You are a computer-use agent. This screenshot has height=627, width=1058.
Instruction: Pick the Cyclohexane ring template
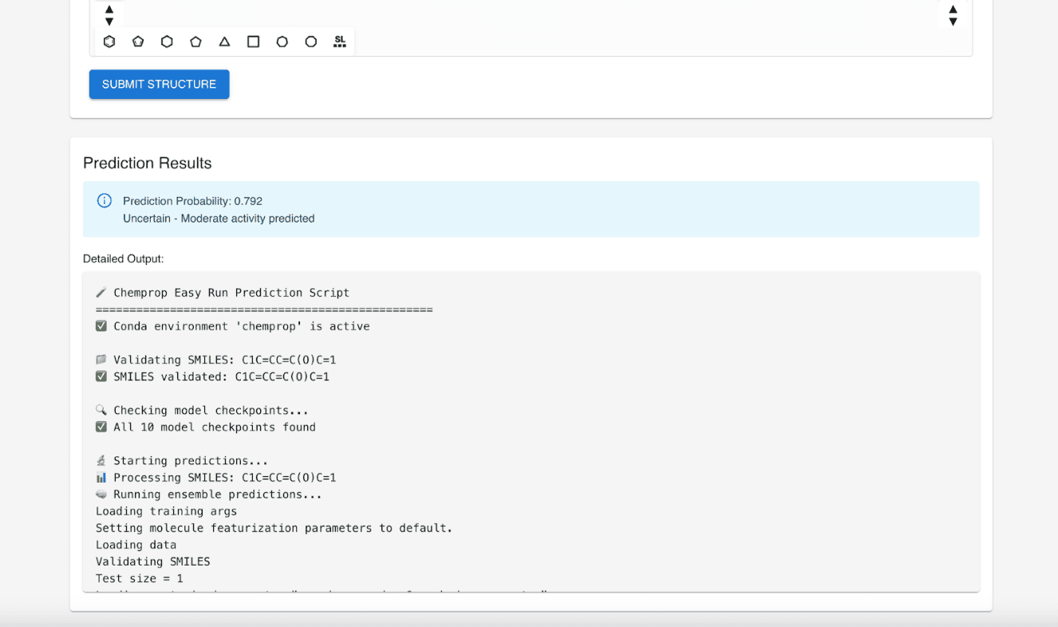click(167, 41)
